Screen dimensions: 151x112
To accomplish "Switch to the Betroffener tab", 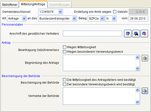I will point(10,4).
